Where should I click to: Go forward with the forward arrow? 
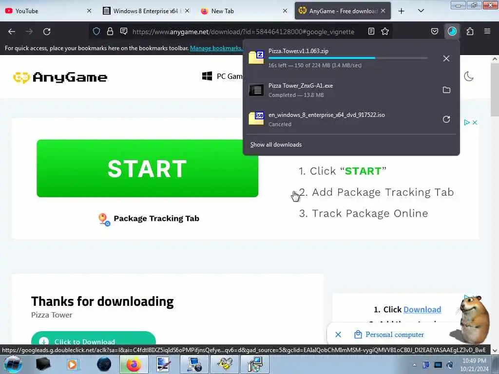(x=29, y=32)
